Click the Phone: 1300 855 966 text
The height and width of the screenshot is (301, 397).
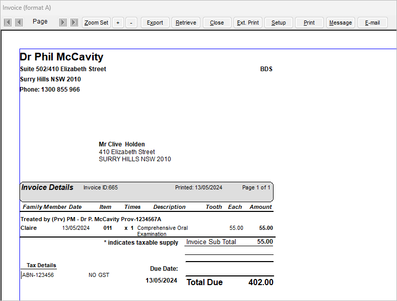(50, 89)
